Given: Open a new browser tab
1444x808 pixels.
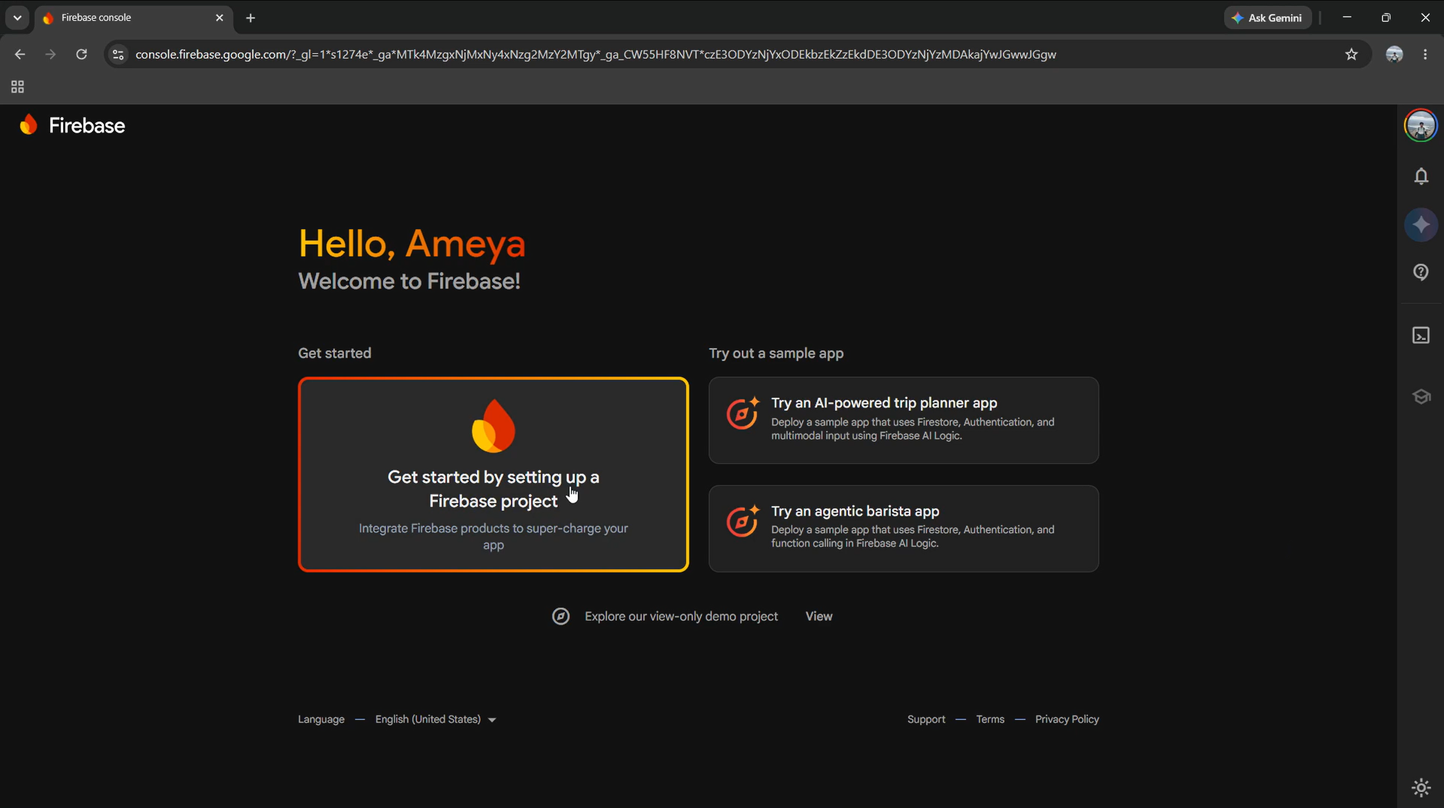Looking at the screenshot, I should coord(251,18).
